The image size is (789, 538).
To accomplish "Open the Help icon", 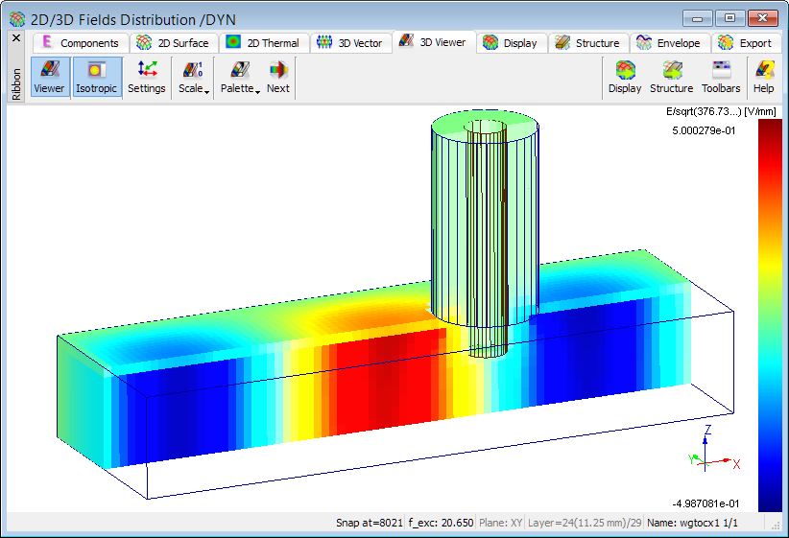I will coord(763,77).
